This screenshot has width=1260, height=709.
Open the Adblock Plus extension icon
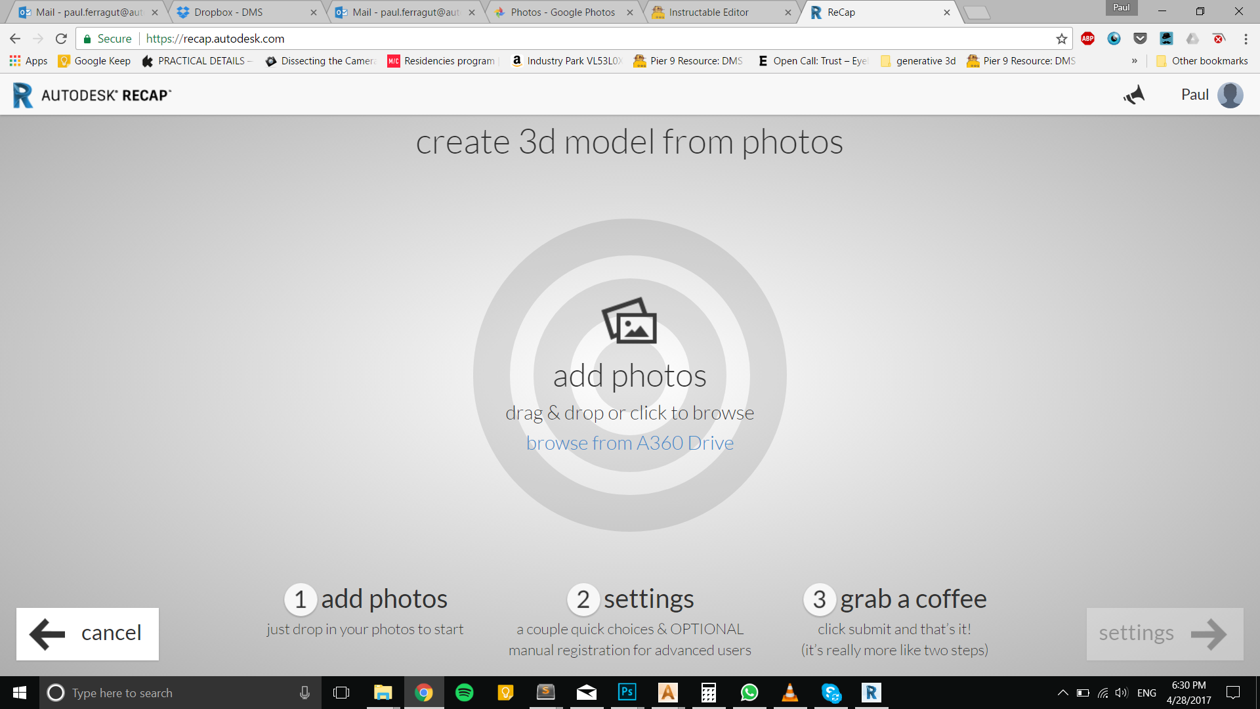coord(1087,39)
